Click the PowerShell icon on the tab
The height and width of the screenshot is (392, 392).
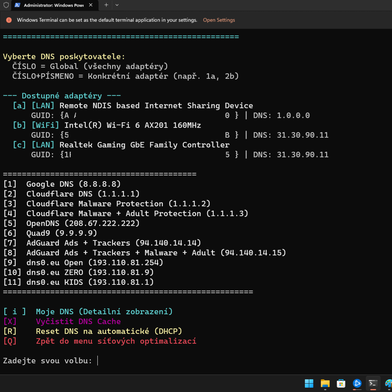[x=17, y=5]
